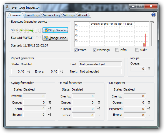The width and height of the screenshot is (165, 134).
Task: Click the chart scale vertical slider handle
Action: click(152, 22)
